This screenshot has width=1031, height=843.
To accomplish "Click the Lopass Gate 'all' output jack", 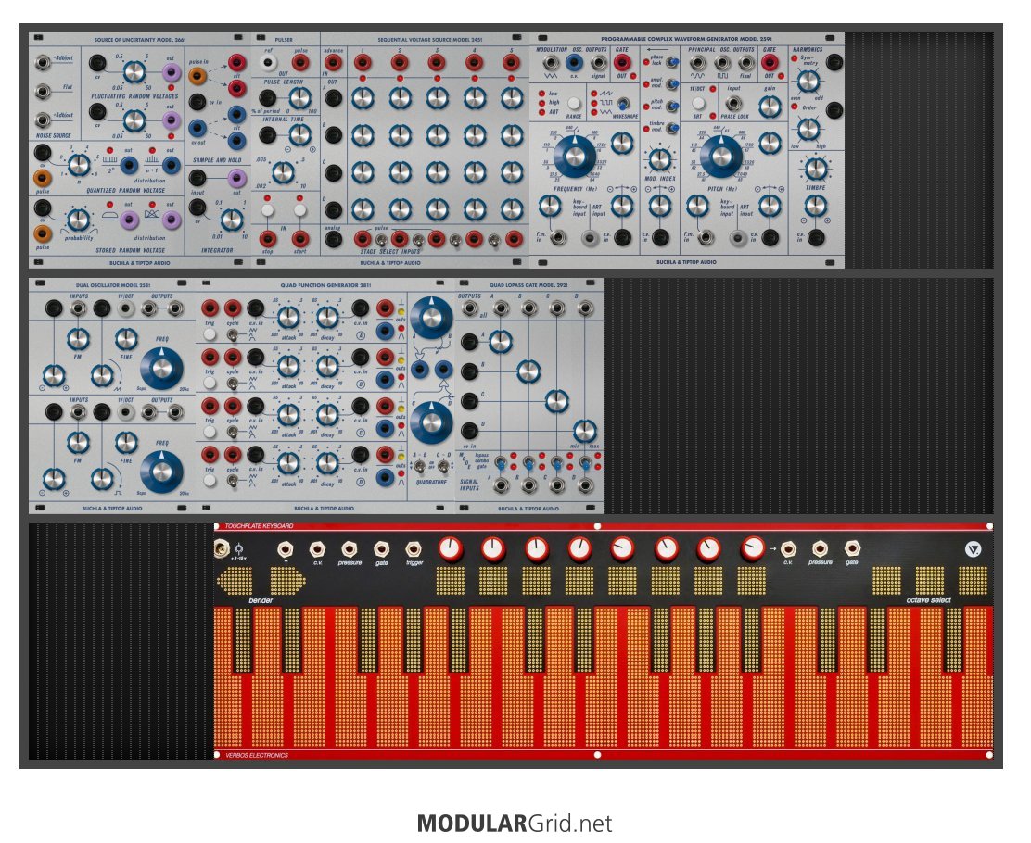I will point(469,308).
